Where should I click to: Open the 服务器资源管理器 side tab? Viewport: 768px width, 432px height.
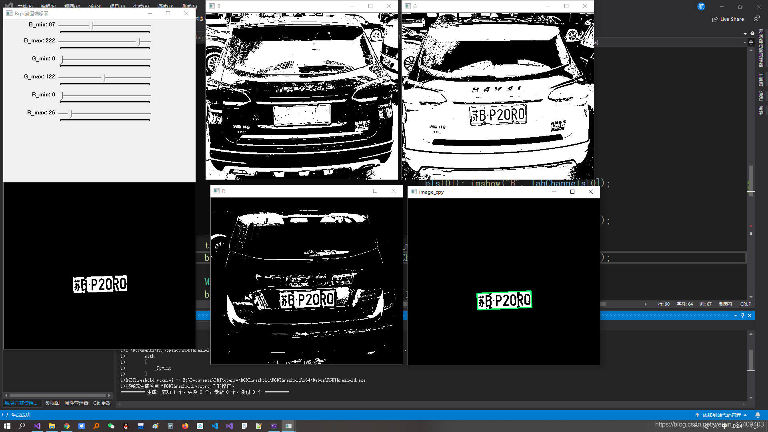point(761,48)
